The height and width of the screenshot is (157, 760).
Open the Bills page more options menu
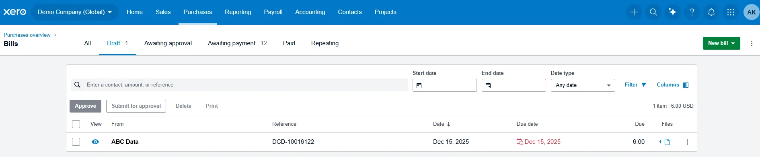click(x=752, y=43)
